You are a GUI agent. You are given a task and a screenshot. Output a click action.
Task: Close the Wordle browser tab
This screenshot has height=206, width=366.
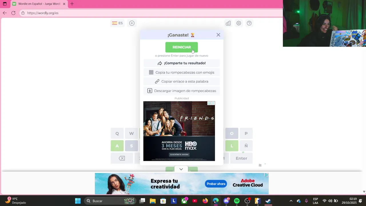(64, 4)
